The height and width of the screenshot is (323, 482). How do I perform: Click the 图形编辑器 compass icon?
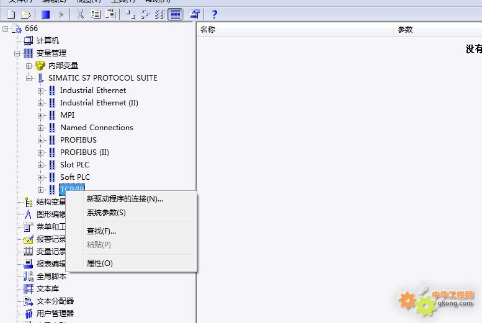pos(29,215)
